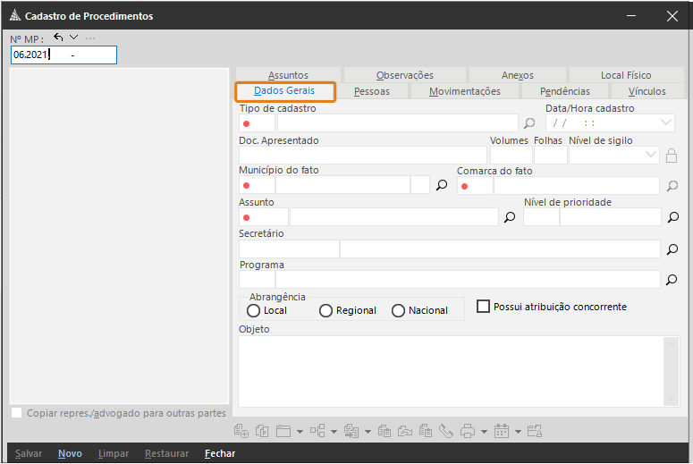Switch to the Local Físico tab
The image size is (693, 464).
tap(626, 75)
